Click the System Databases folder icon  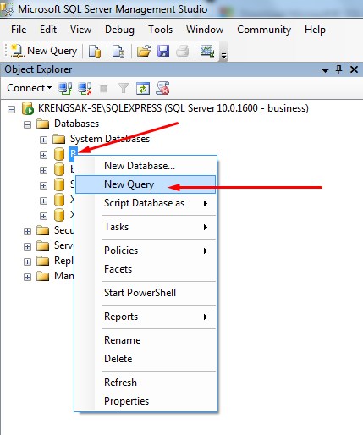pyautogui.click(x=59, y=139)
